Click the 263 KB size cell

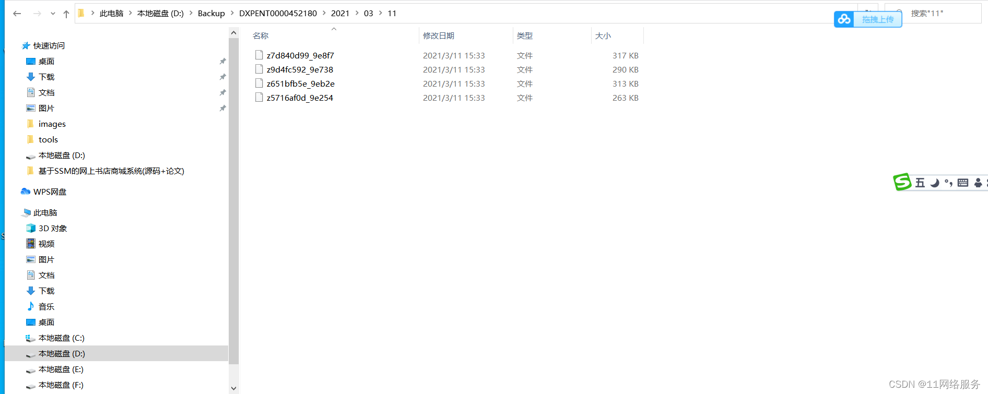[x=626, y=98]
